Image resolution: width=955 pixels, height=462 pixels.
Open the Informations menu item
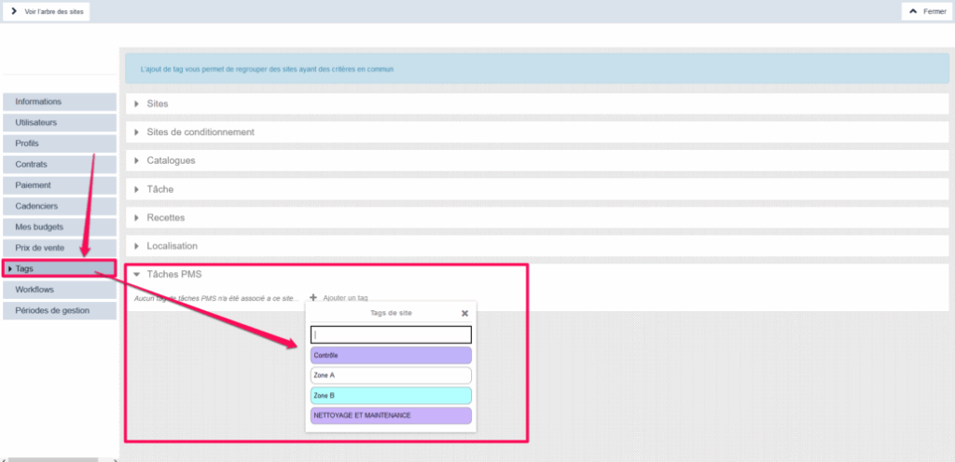pos(59,102)
